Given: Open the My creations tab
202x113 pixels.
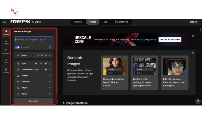Looking at the screenshot, I should (121, 22).
